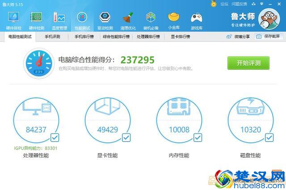Click the gold medal icon in title bar
The width and height of the screenshot is (286, 190).
pyautogui.click(x=214, y=4)
